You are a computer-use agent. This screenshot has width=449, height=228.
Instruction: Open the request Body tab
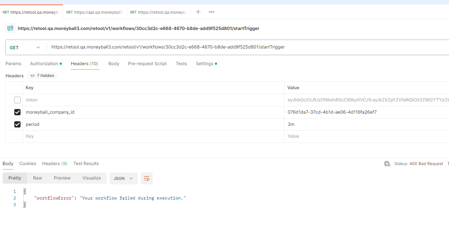coord(114,64)
